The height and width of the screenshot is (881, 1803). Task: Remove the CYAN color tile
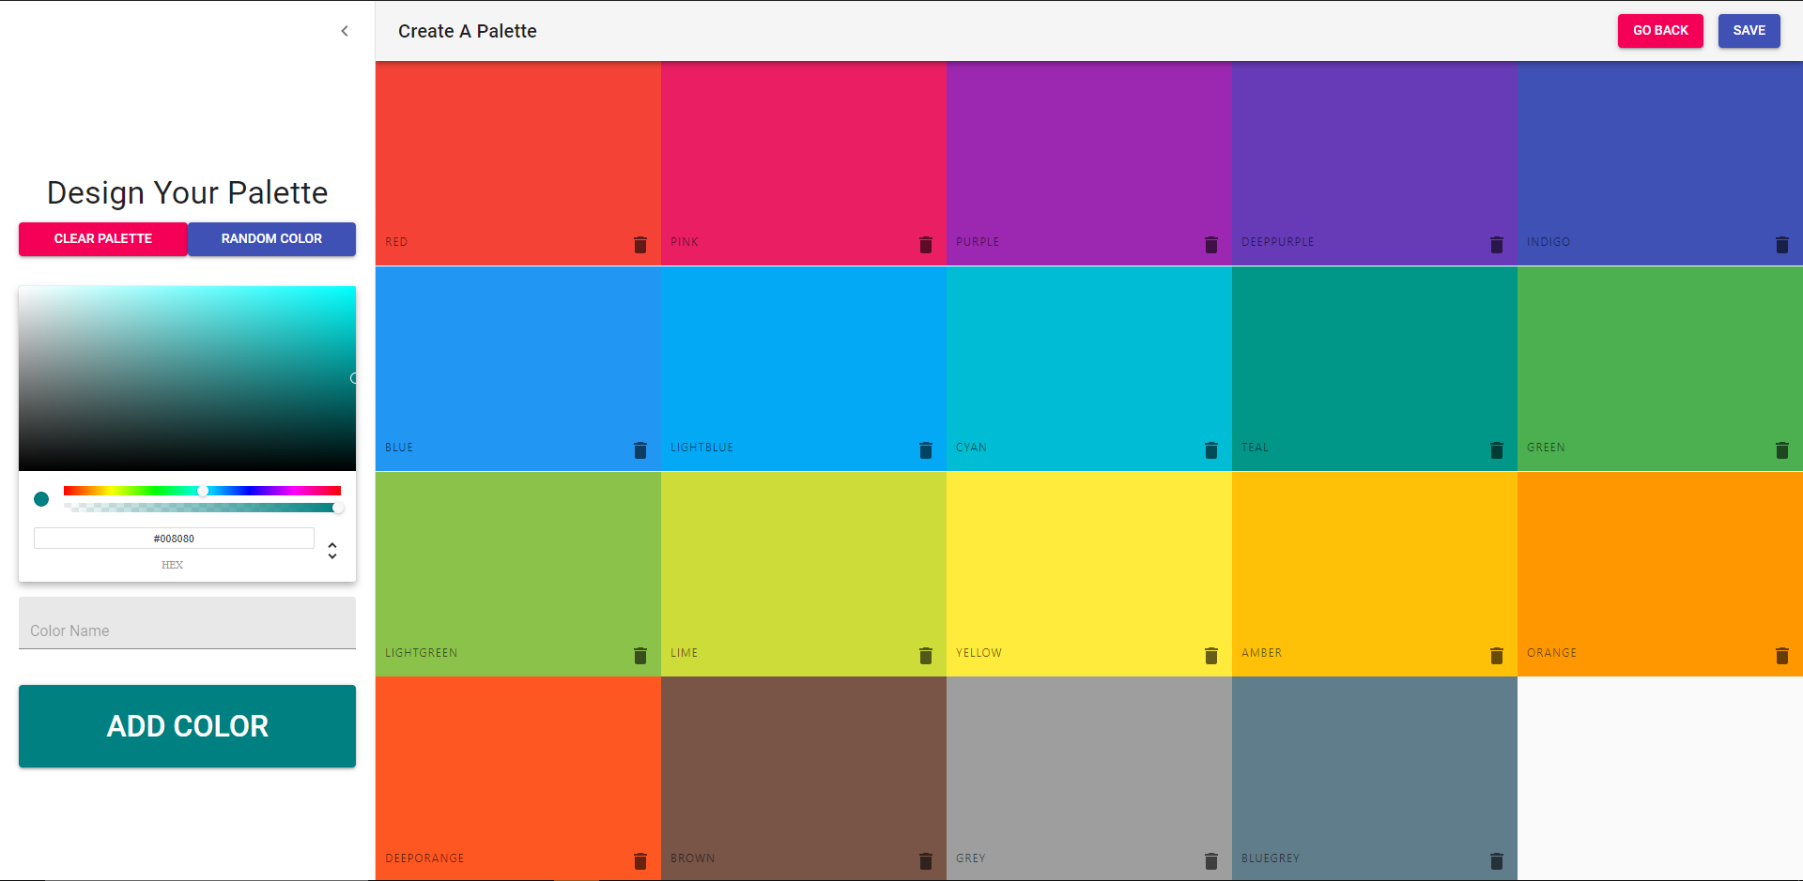click(1211, 449)
